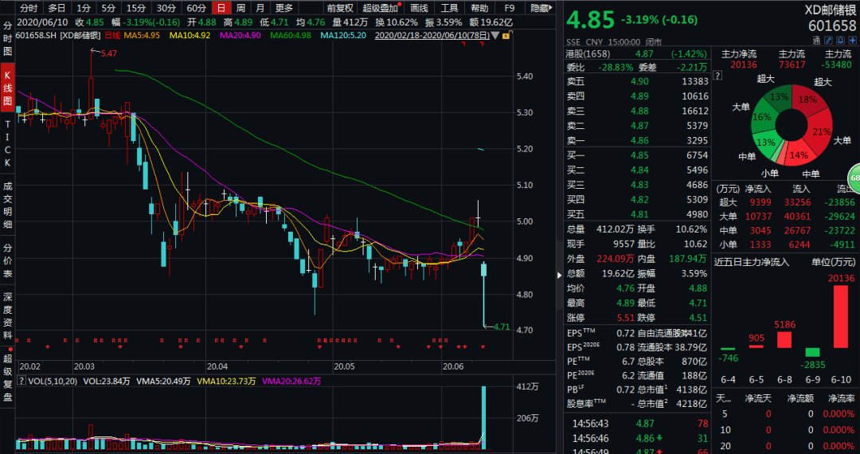The width and height of the screenshot is (860, 454).
Task: Click the 小单 net inflow 1333 row
Action: click(787, 245)
